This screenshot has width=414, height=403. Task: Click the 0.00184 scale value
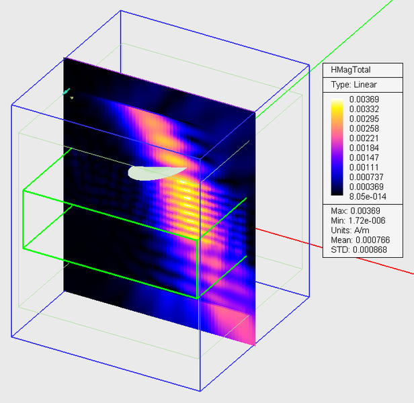coord(366,148)
